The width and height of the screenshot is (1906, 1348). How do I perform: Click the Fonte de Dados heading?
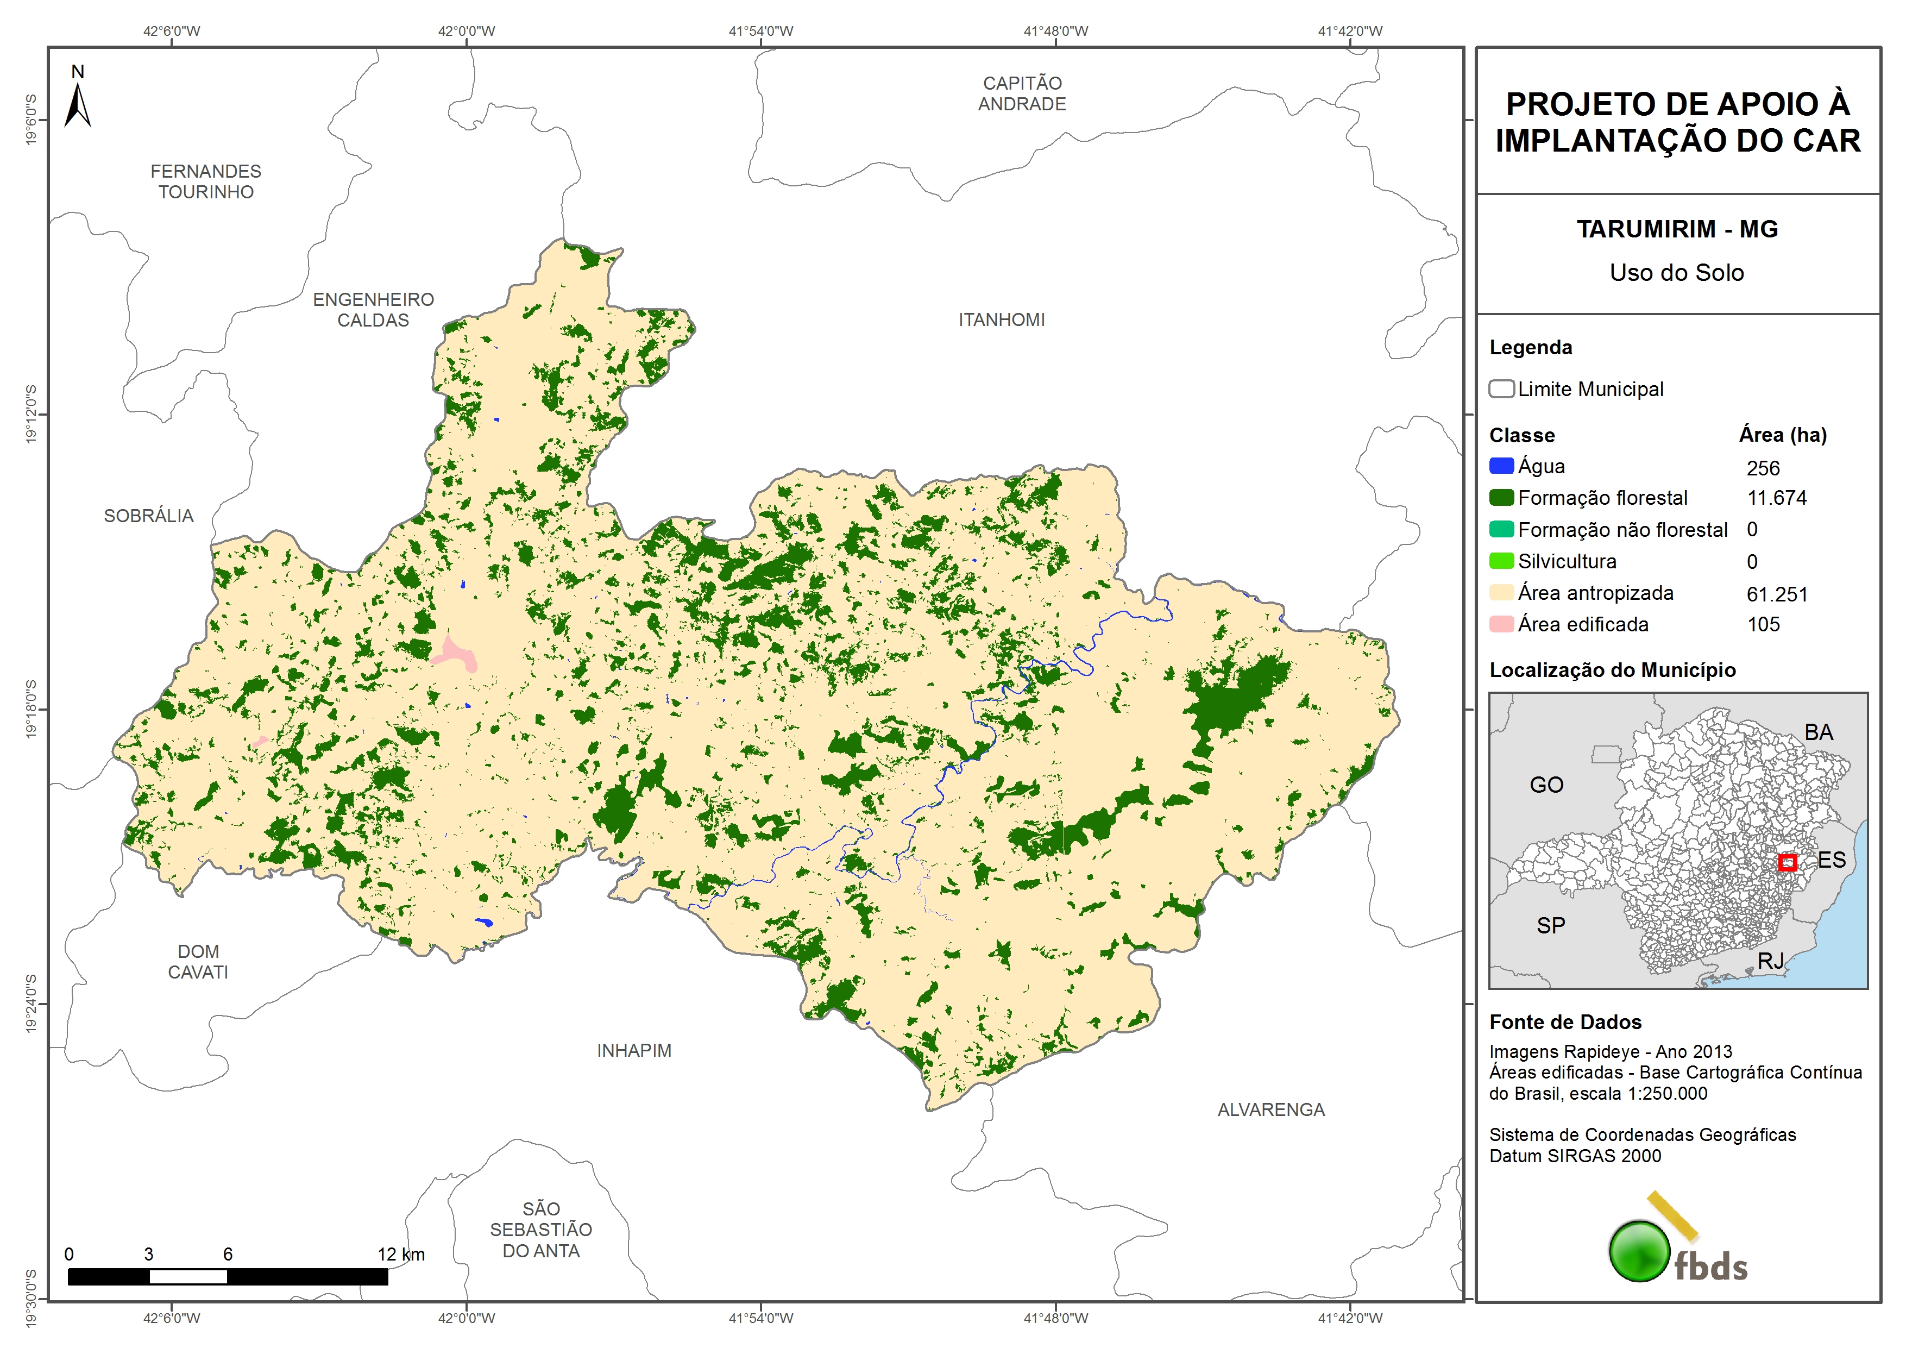pyautogui.click(x=1565, y=1021)
